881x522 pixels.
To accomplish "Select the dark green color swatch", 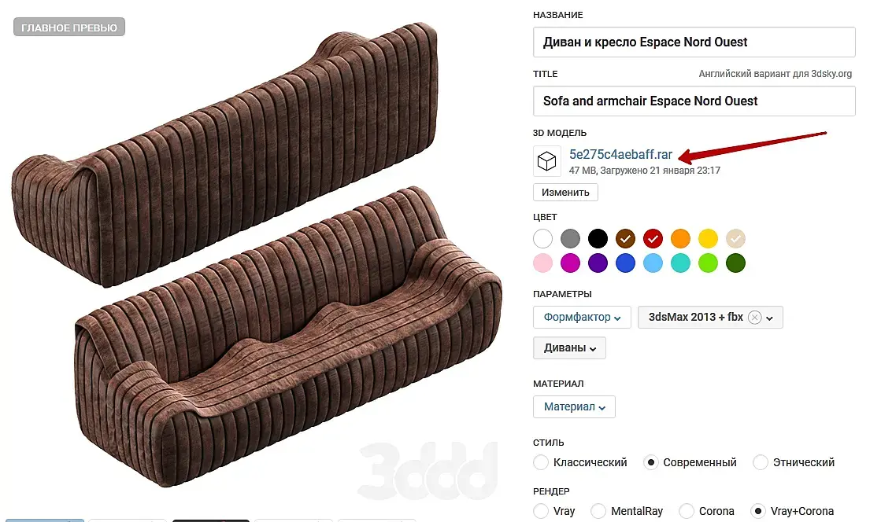I will point(735,263).
